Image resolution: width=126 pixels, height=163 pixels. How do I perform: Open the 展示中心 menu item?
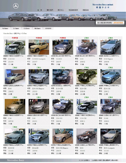(61, 10)
